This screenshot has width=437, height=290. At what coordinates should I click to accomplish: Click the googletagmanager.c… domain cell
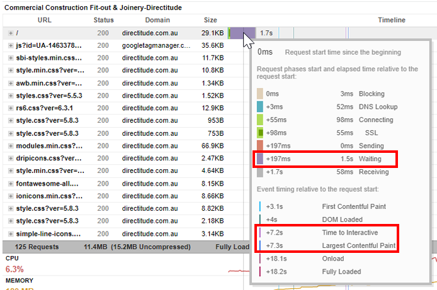[156, 45]
